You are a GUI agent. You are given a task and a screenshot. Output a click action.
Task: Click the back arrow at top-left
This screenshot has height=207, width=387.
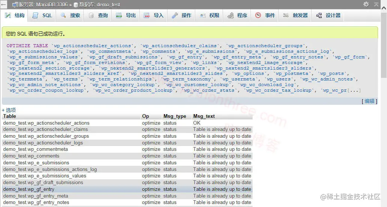click(3, 4)
